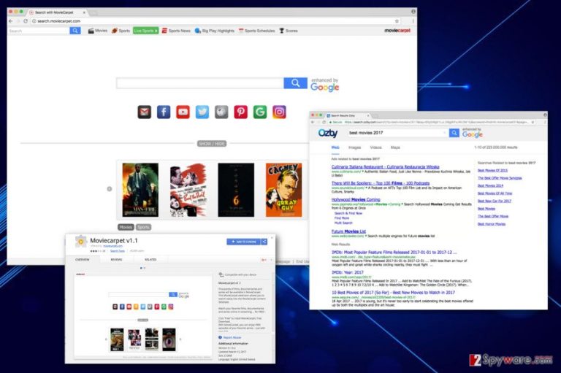Reload the Ozby search results page
The height and width of the screenshot is (373, 561).
click(324, 122)
